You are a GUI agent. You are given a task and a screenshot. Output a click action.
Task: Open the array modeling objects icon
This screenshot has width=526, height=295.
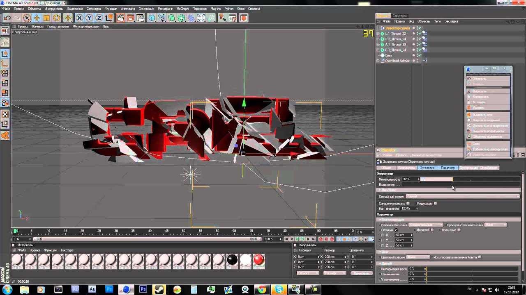point(181,18)
